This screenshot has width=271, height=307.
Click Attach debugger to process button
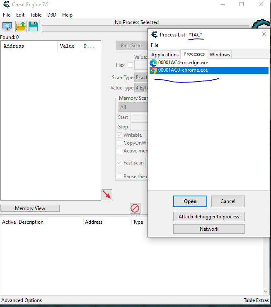pyautogui.click(x=209, y=217)
